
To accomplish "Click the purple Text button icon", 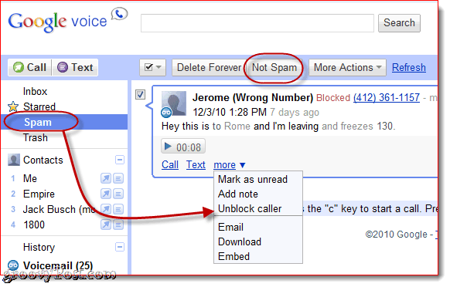I will [63, 68].
